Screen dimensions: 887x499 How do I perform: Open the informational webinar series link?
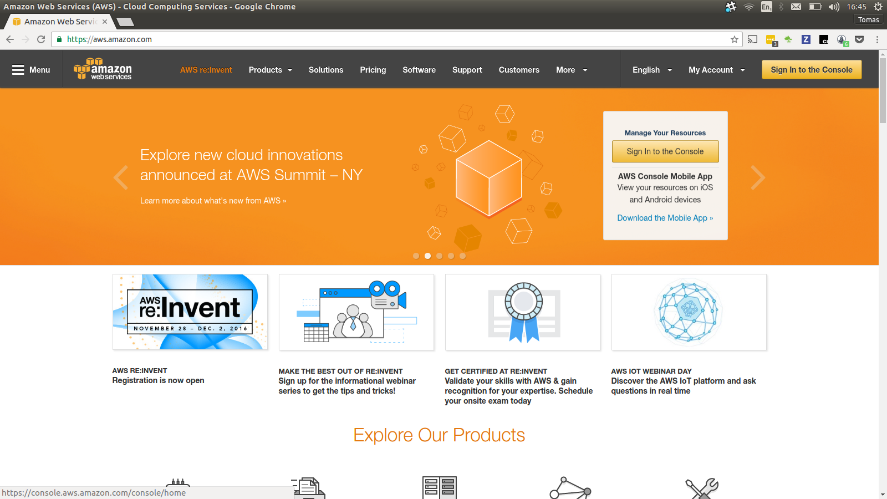[x=347, y=386]
